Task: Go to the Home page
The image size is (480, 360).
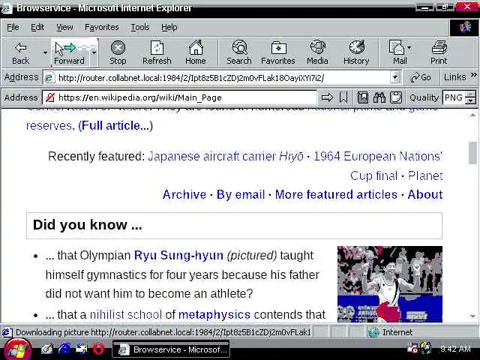Action: pyautogui.click(x=196, y=53)
